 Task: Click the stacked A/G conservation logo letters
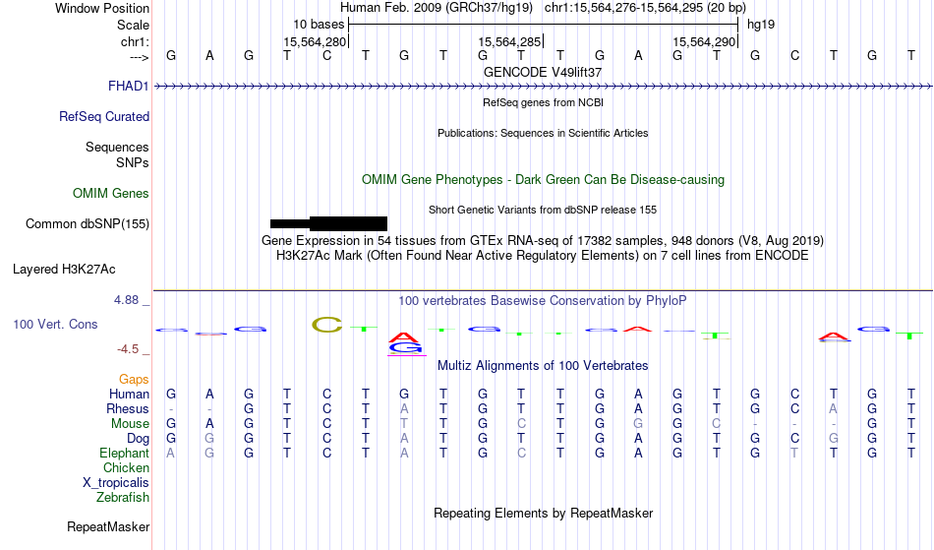404,343
